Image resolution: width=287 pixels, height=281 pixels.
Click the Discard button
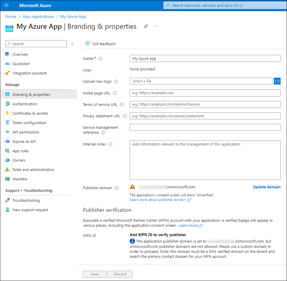(x=120, y=274)
